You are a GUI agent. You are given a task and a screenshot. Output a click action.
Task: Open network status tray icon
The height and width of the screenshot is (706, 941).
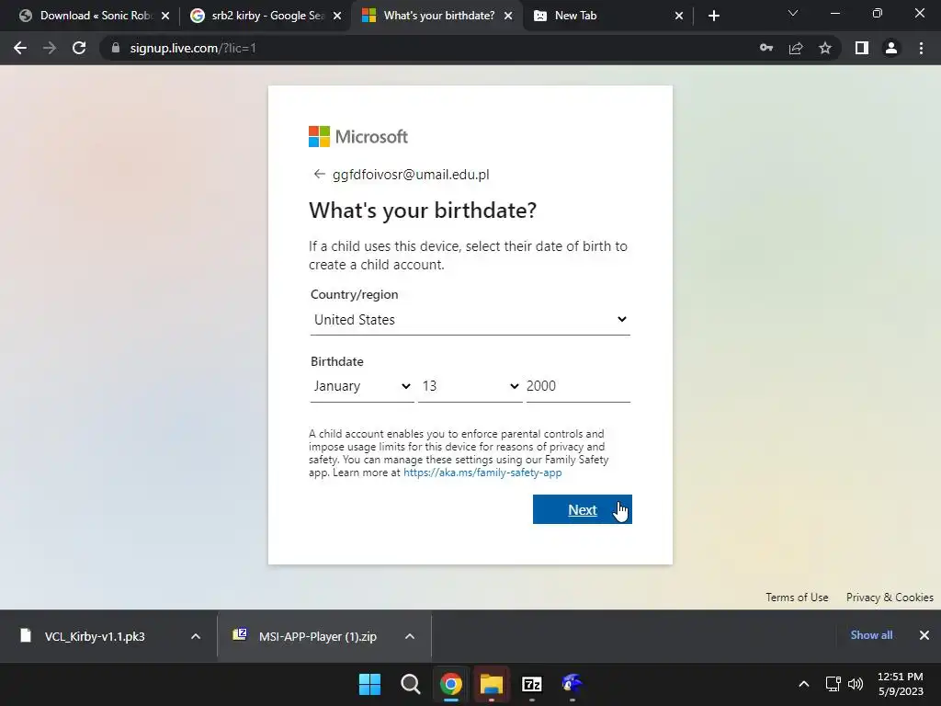tap(833, 684)
